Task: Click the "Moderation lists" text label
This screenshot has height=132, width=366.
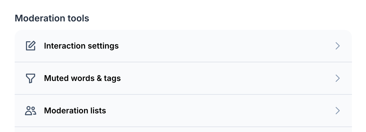Action: click(75, 111)
